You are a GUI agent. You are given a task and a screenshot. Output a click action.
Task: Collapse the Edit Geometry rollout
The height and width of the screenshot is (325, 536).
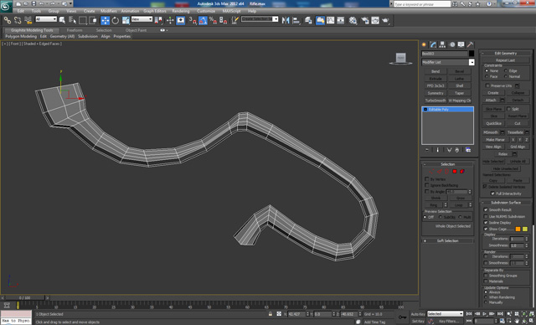click(505, 54)
